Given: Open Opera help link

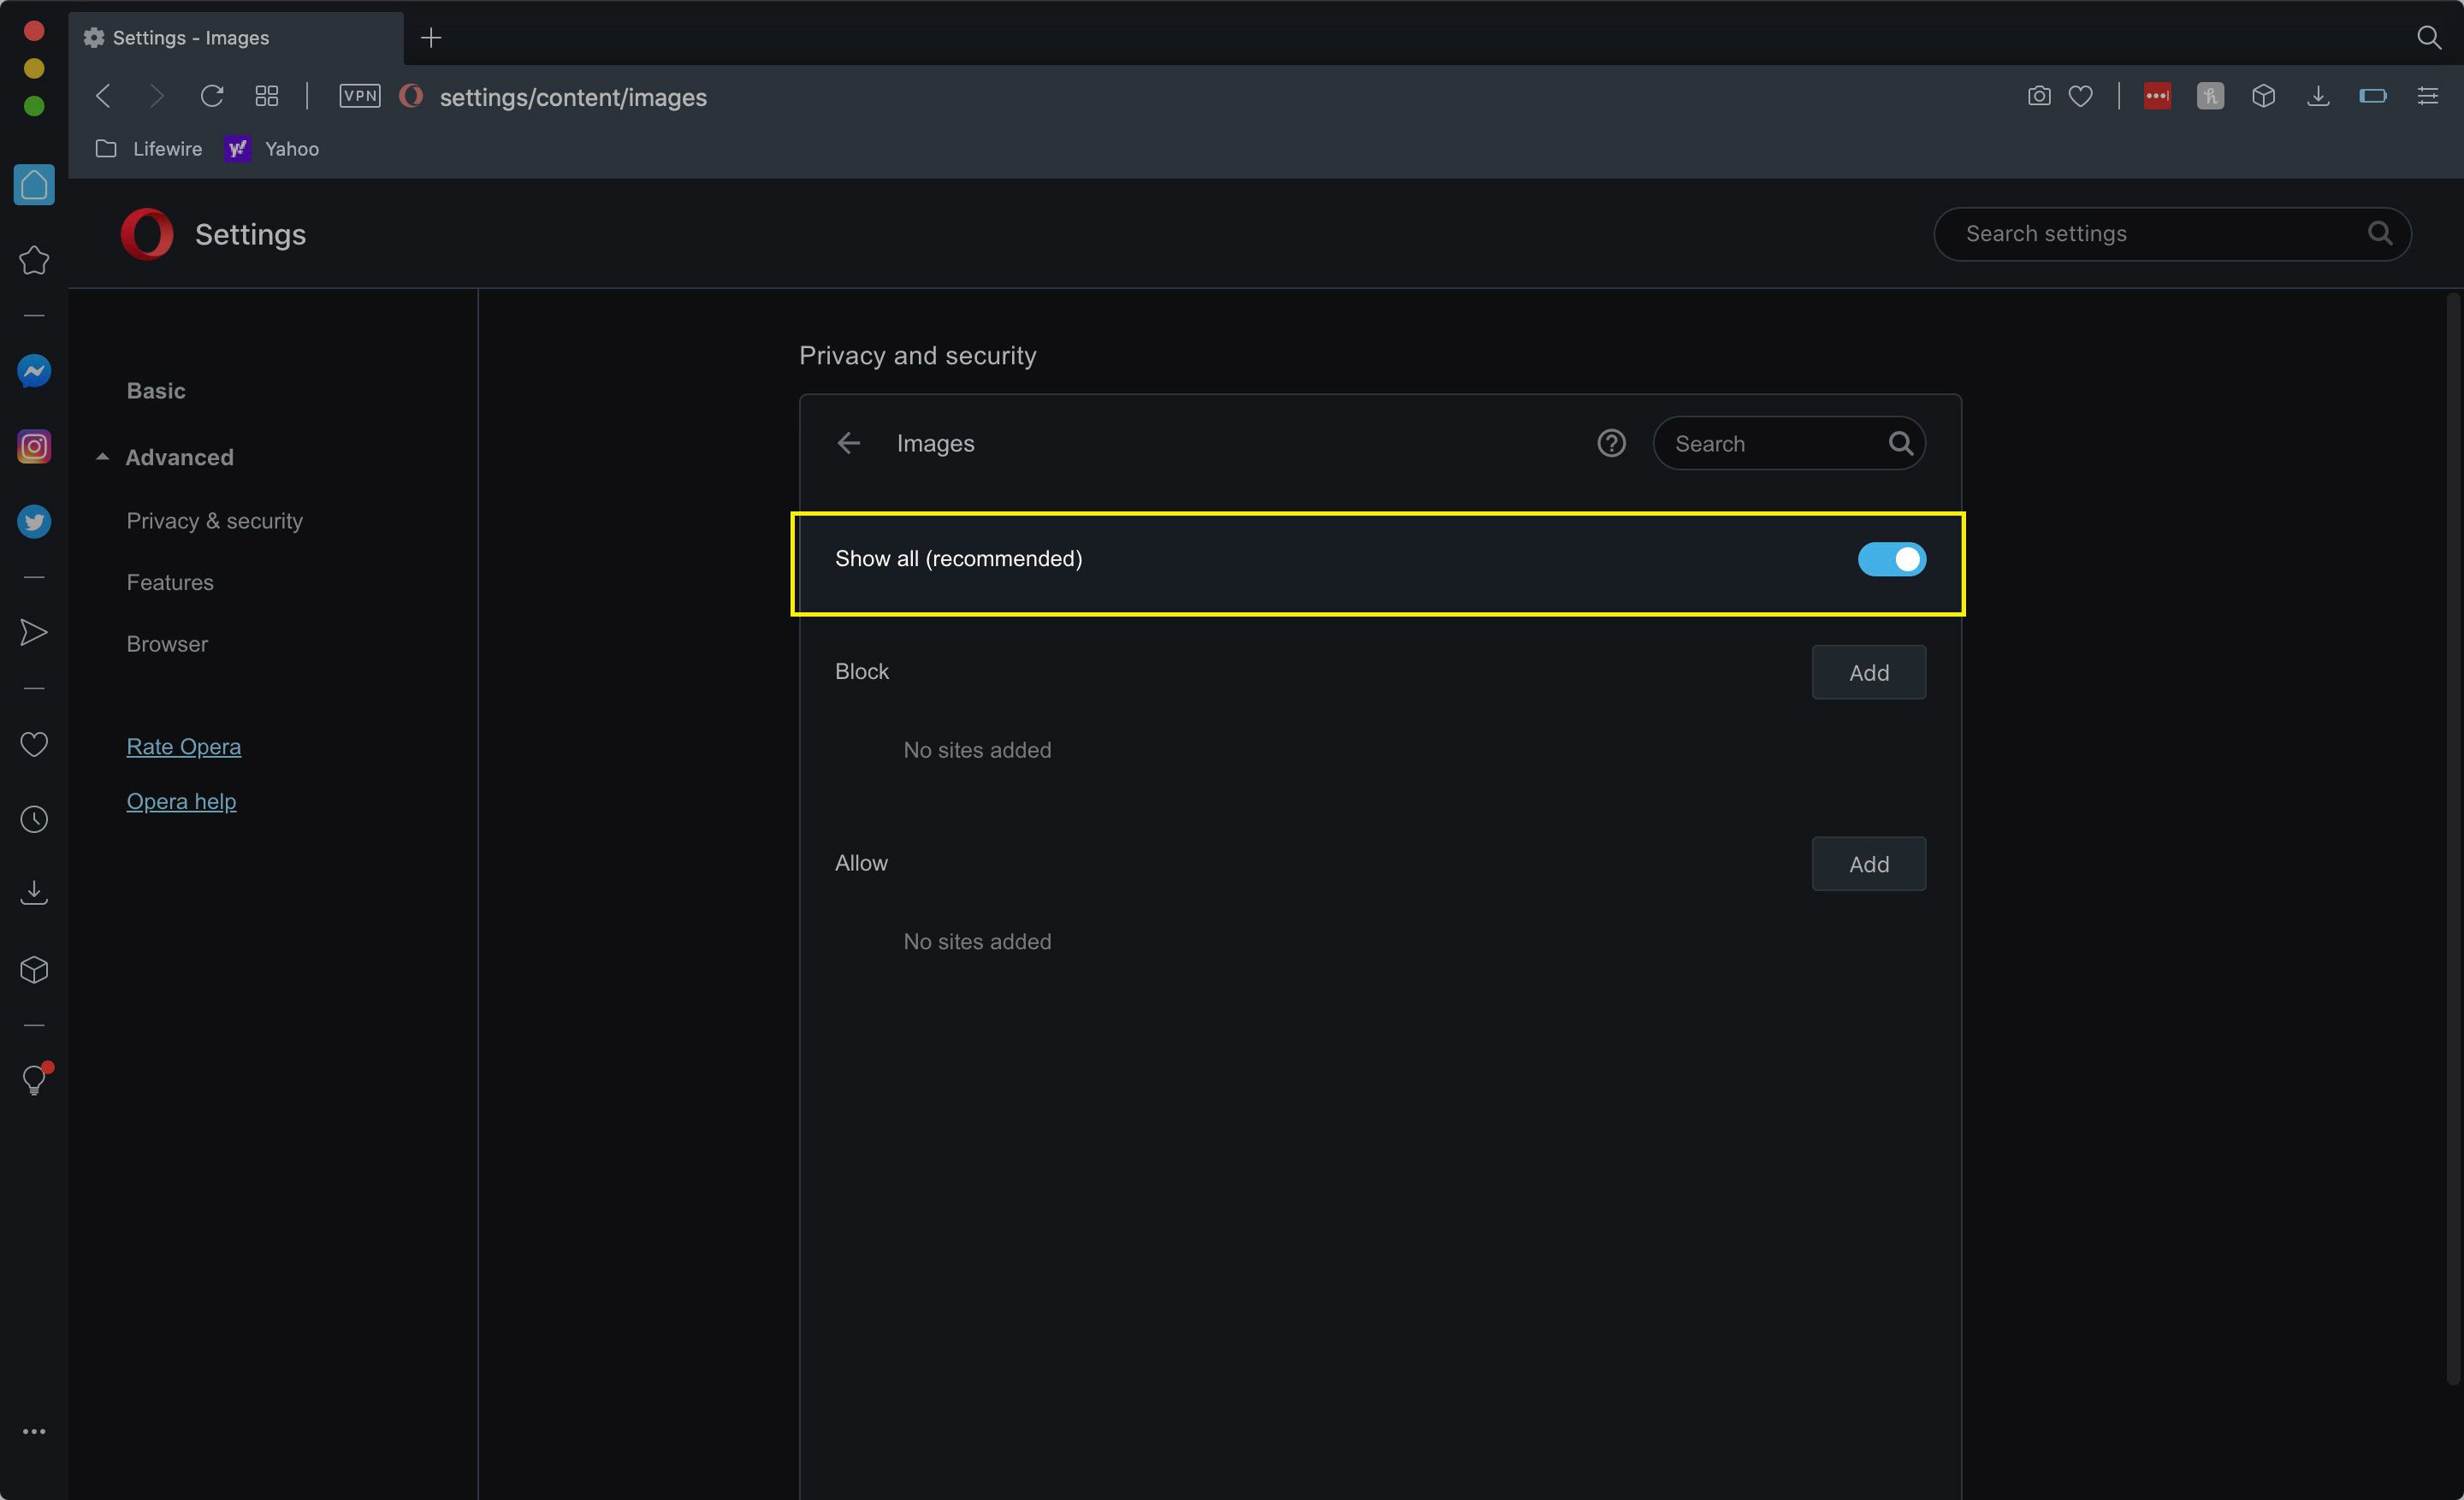Looking at the screenshot, I should tap(180, 800).
